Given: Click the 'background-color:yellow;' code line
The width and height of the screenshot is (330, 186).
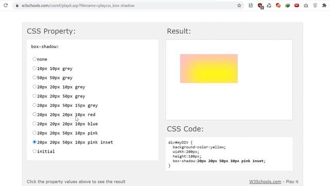Looking at the screenshot, I should 199,147.
